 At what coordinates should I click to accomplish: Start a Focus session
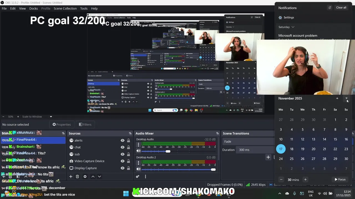pyautogui.click(x=340, y=180)
